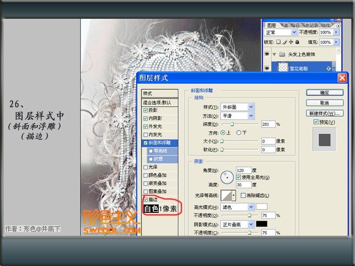Viewport: 355px width, 266px height.
Task: Switch to the 通道 (Channels) tab
Action: pyautogui.click(x=285, y=26)
